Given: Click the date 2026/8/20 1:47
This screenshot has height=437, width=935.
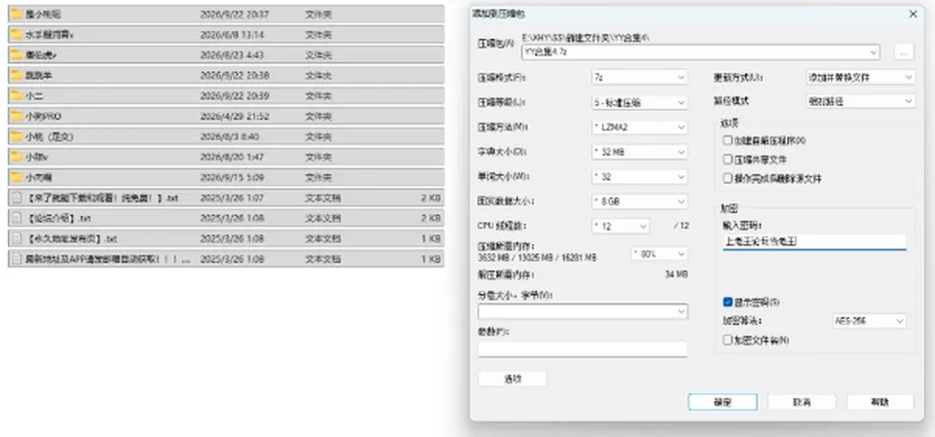Looking at the screenshot, I should tap(232, 157).
